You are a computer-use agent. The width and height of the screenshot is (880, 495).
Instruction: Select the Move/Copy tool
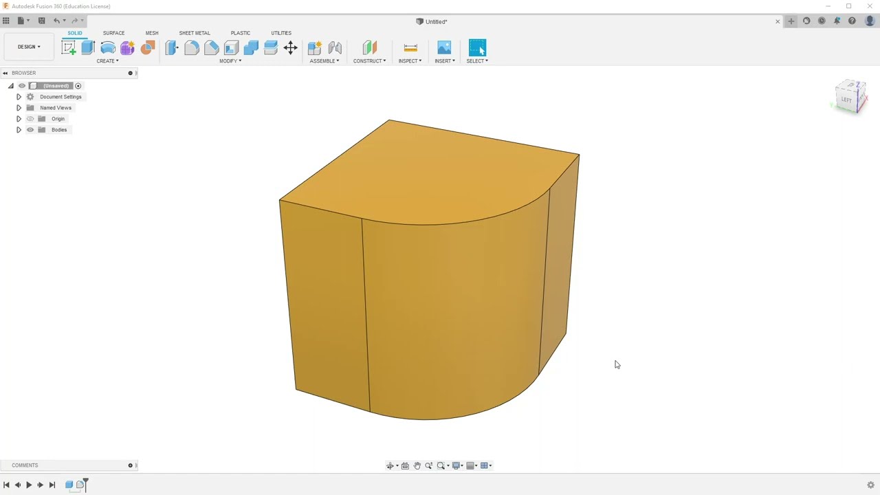pyautogui.click(x=290, y=47)
